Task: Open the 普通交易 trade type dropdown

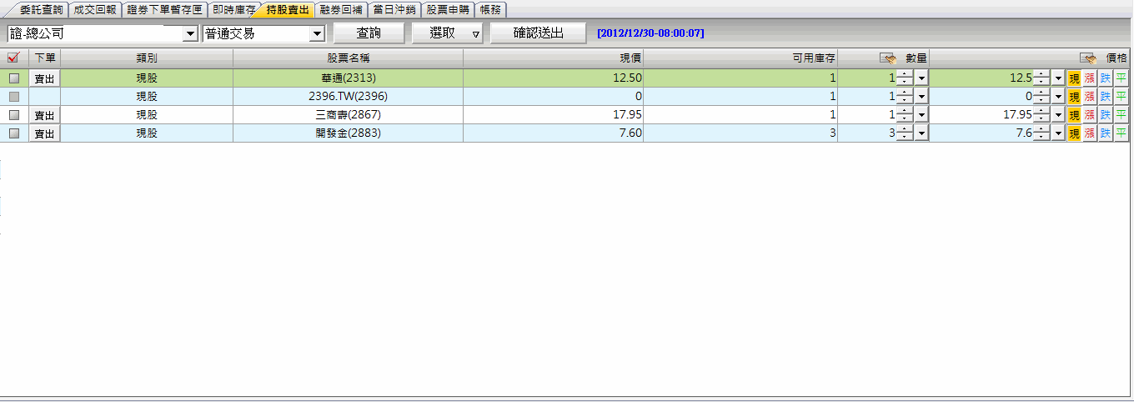Action: pos(316,33)
